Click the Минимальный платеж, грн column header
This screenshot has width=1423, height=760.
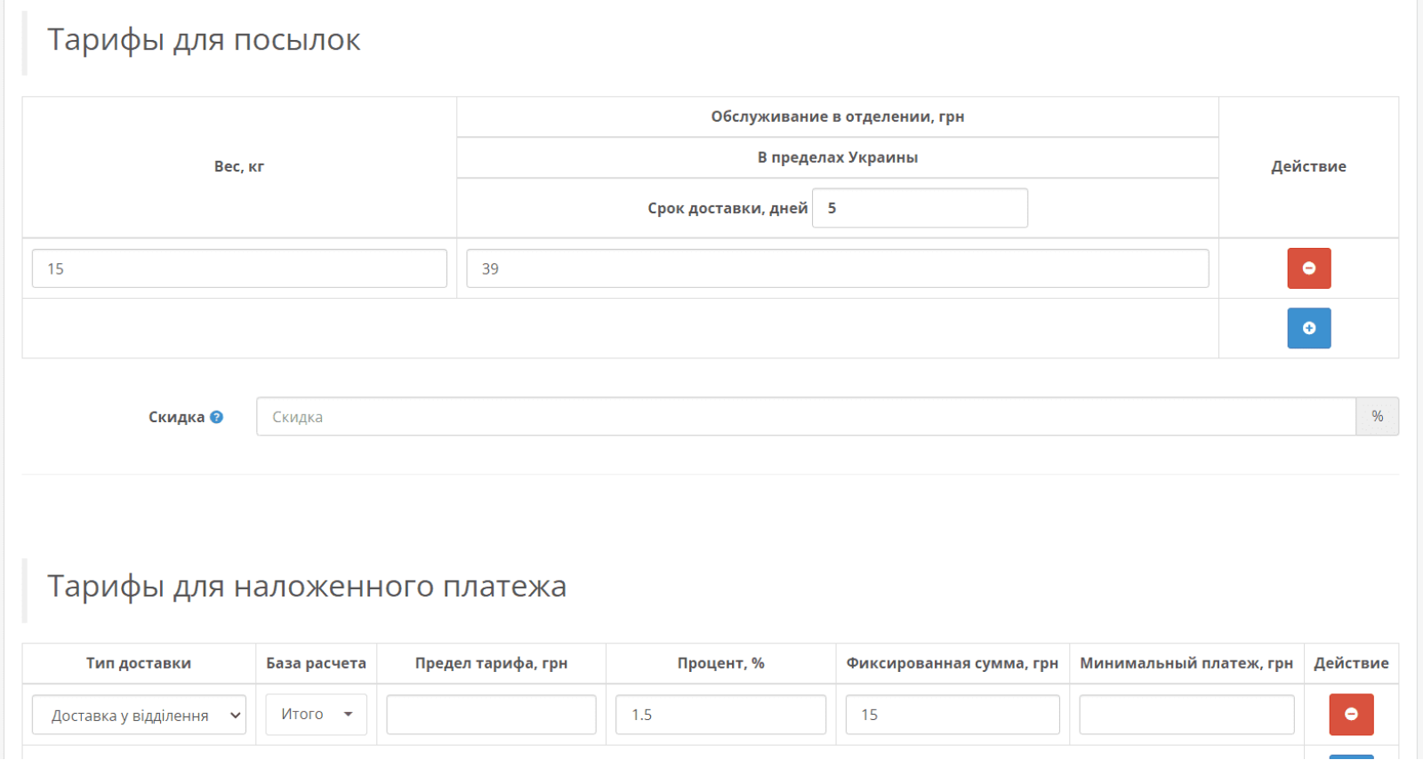tap(1186, 663)
